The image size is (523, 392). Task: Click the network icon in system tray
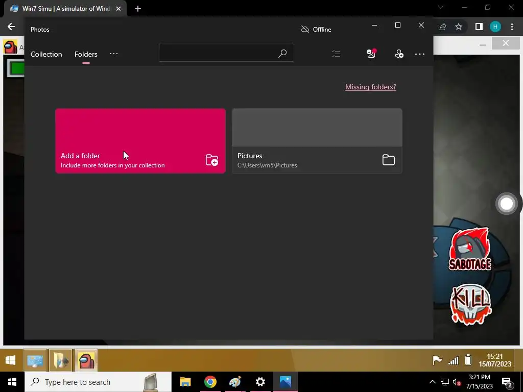click(445, 382)
